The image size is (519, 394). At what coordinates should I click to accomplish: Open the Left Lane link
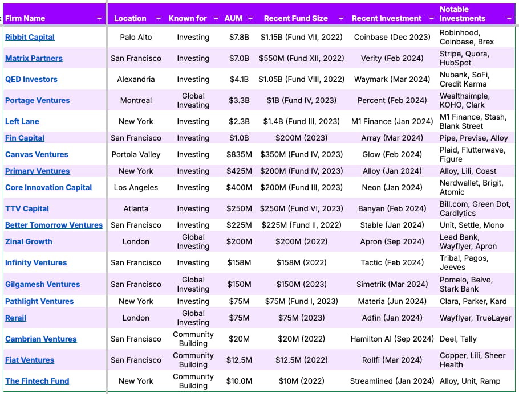pyautogui.click(x=22, y=122)
